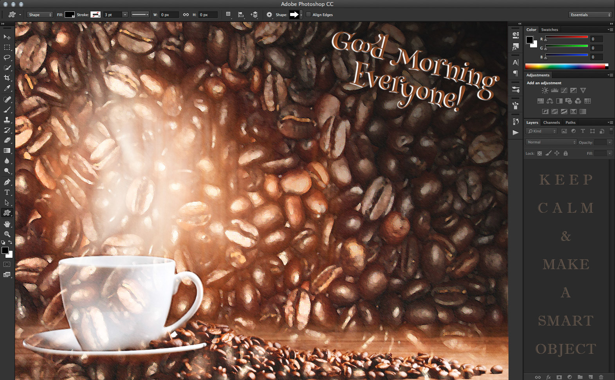Open layer Kind filter dropdown
This screenshot has width=615, height=380.
541,131
